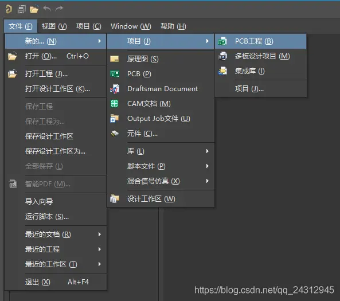Image resolution: width=340 pixels, height=301 pixels.
Task: Click the 集成库 (I) icon
Action: [x=222, y=71]
